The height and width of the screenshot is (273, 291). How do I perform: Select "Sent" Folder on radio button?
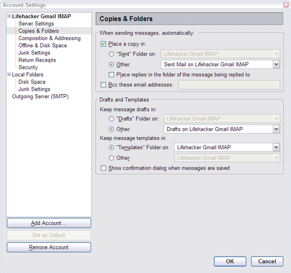(x=111, y=54)
